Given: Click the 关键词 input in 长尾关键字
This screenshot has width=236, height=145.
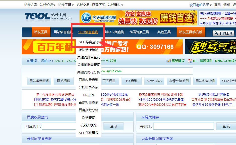Looking at the screenshot, I should 183,126.
